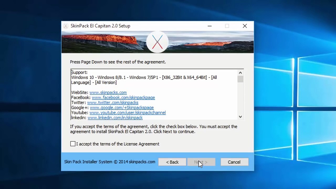Click 'Skin Pack Installer System © 2014' text
The image size is (336, 189).
[x=110, y=162]
